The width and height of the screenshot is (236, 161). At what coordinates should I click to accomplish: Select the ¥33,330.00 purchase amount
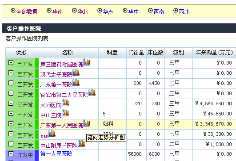click(x=217, y=134)
